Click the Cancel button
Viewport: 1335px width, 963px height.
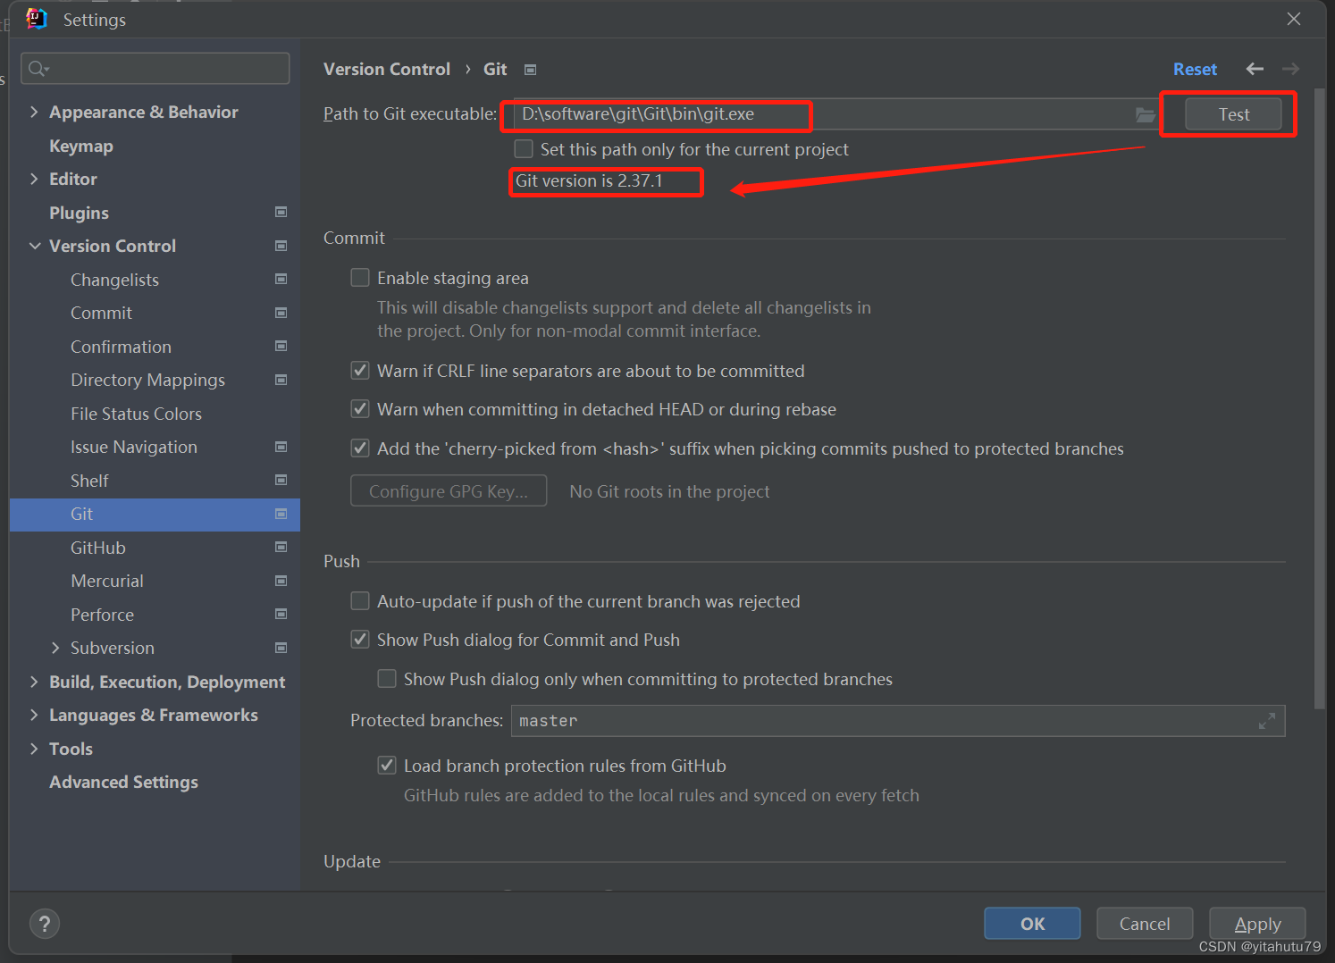(1145, 924)
